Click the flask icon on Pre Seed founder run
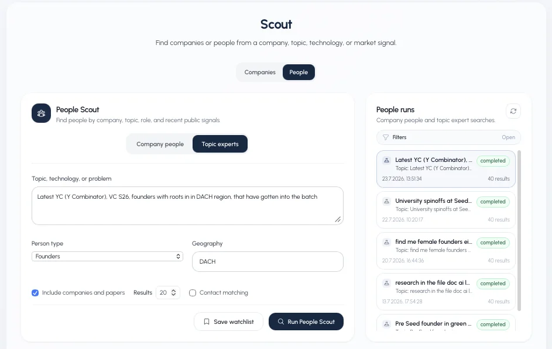Image resolution: width=552 pixels, height=349 pixels. pos(386,324)
